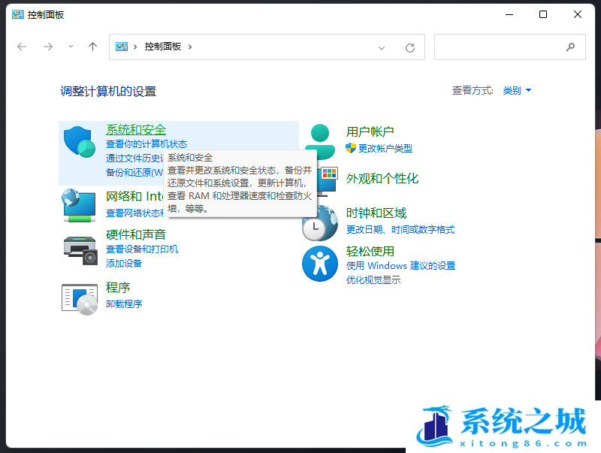This screenshot has height=453, width=601.
Task: Open the 卸载程序 link
Action: point(124,304)
